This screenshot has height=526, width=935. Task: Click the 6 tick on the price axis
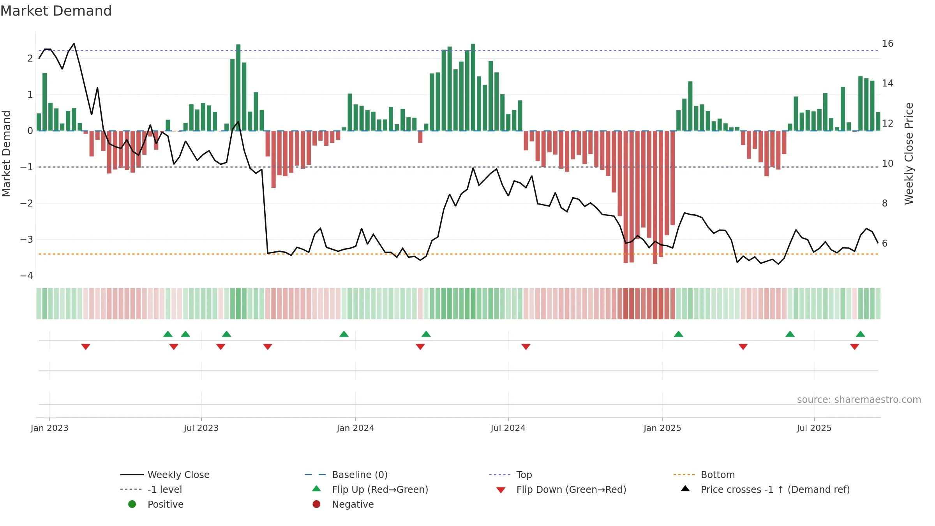tap(884, 244)
